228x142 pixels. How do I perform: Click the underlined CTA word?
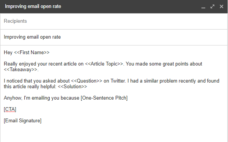point(10,109)
